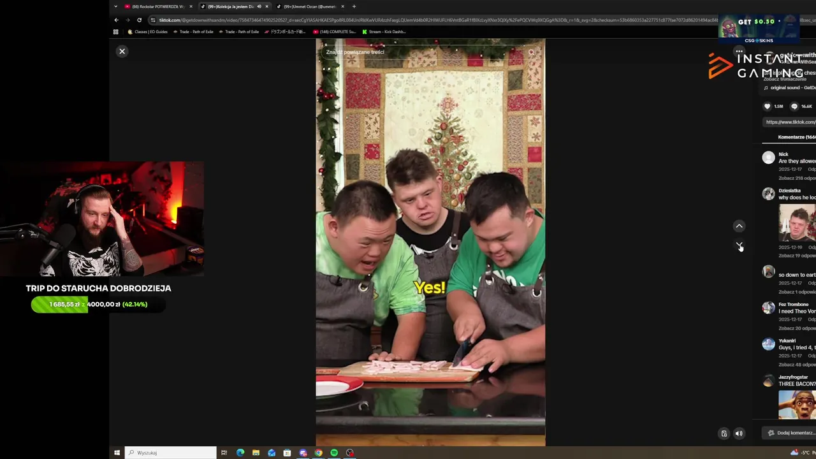Like the video with the heart icon

click(767, 106)
